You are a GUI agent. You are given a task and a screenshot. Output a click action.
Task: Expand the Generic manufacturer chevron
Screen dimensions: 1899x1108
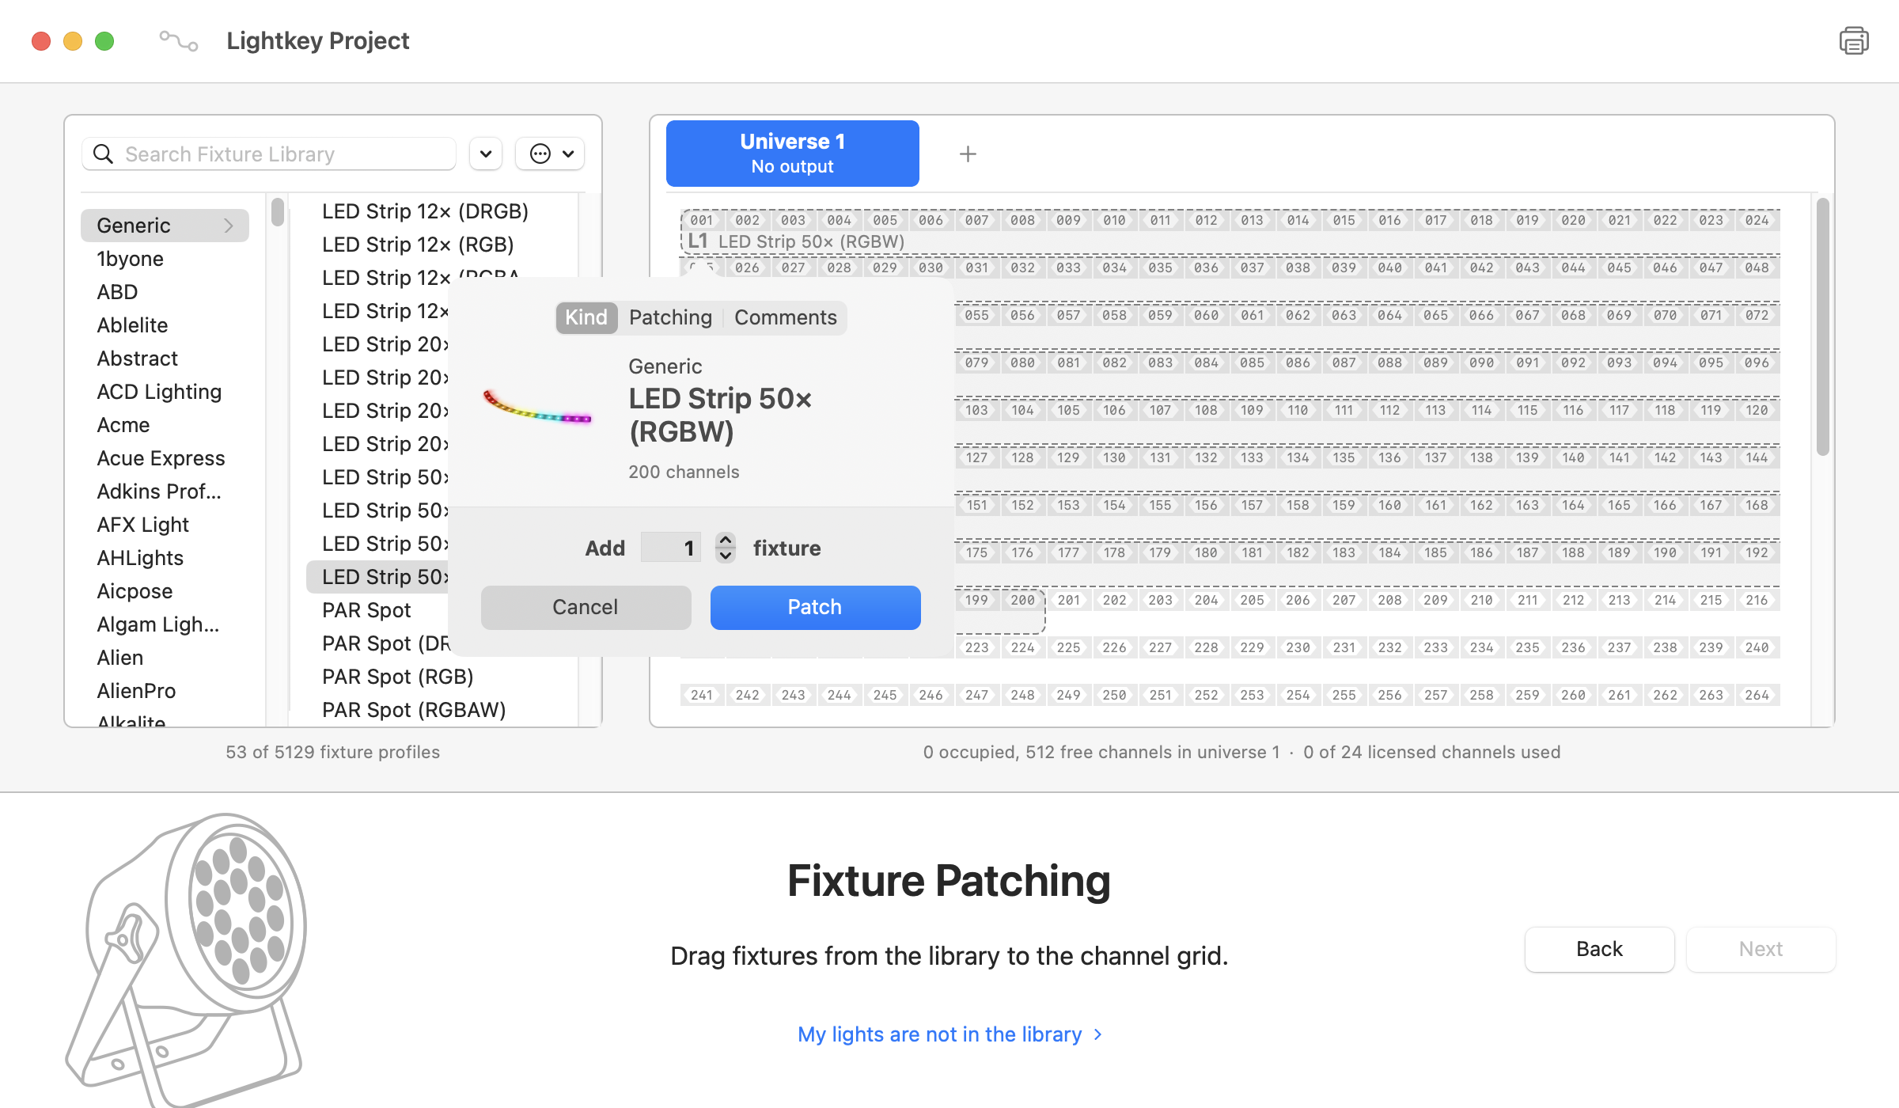tap(229, 226)
